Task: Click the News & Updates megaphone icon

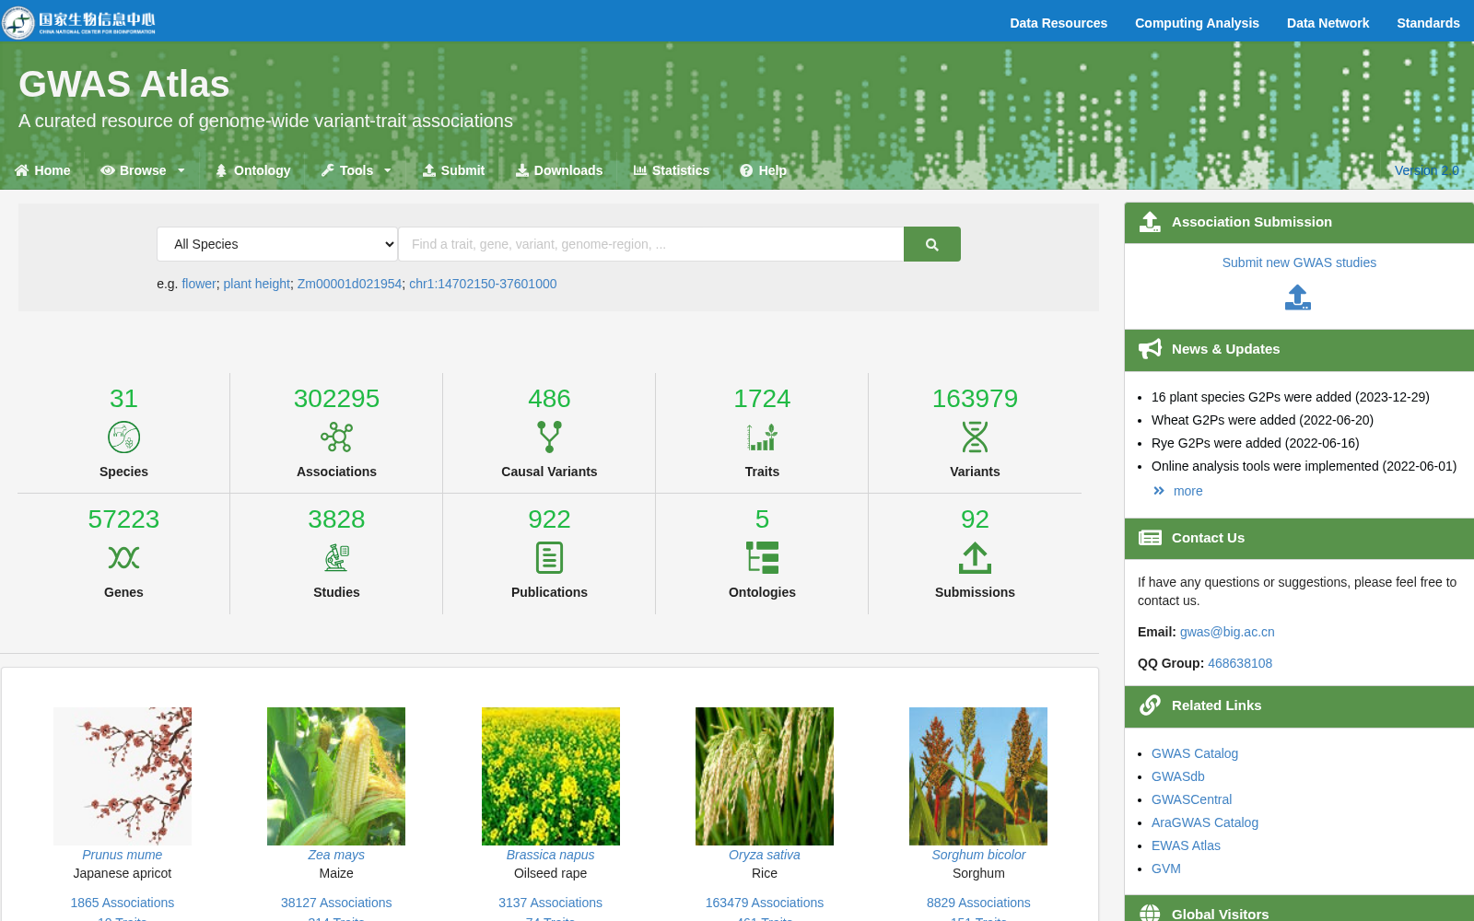Action: (x=1150, y=349)
